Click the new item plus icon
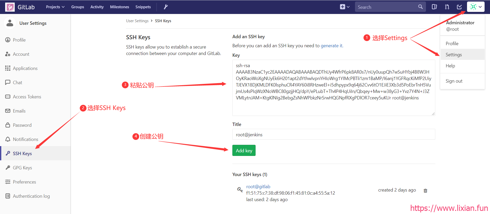This screenshot has width=490, height=214. [x=343, y=7]
